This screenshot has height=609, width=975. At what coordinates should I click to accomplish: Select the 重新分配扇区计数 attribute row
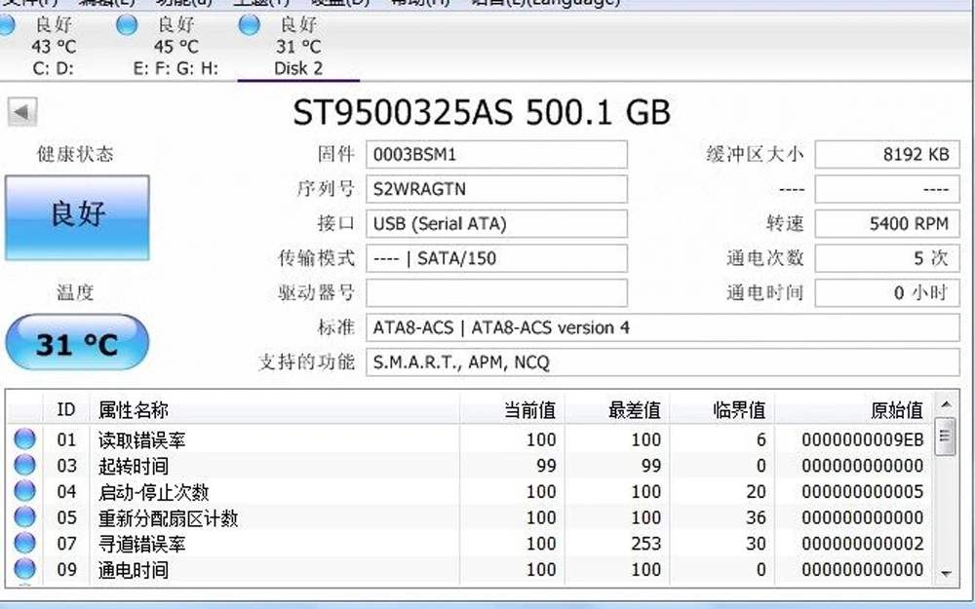click(x=470, y=517)
